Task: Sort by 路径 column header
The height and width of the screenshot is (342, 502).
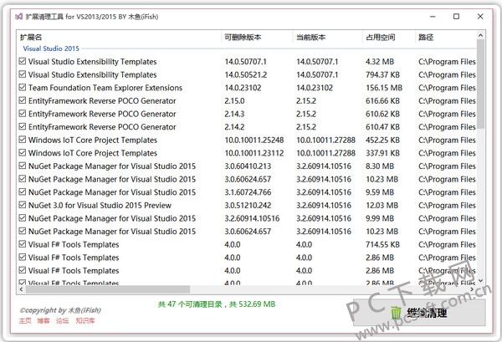Action: tap(446, 37)
